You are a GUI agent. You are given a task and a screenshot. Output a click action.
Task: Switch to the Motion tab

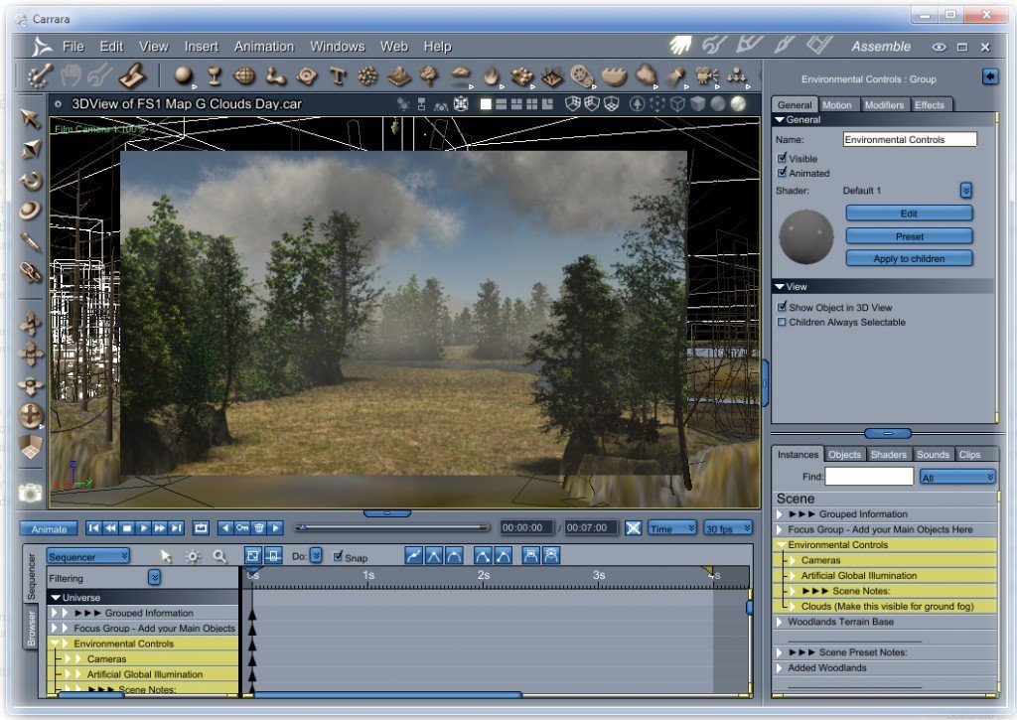pyautogui.click(x=836, y=105)
